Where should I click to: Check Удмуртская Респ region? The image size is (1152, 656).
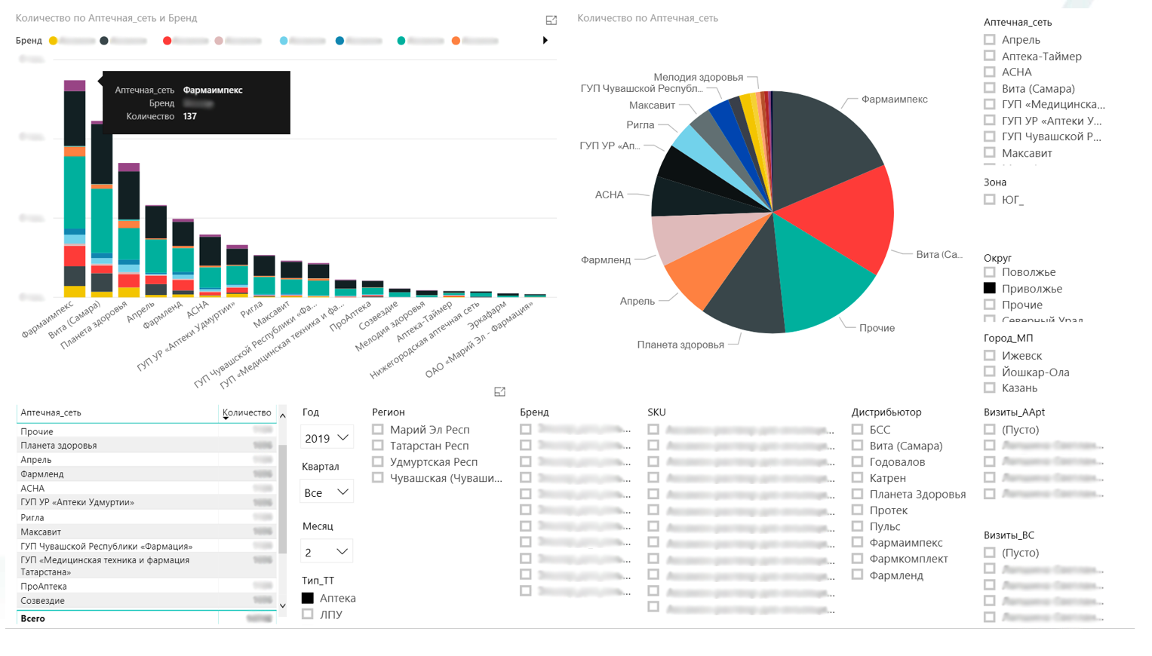pos(378,461)
